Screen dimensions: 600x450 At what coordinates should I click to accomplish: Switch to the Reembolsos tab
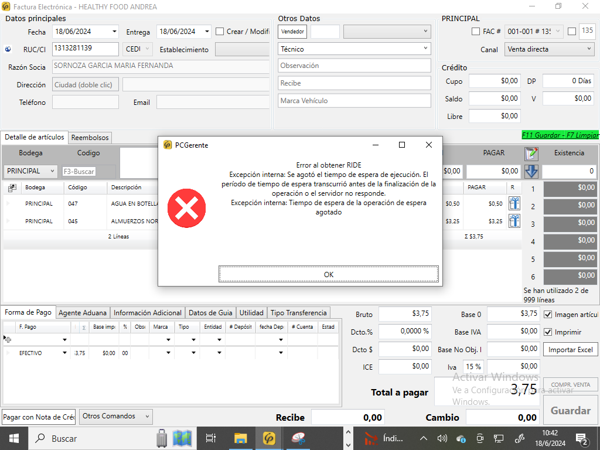90,137
